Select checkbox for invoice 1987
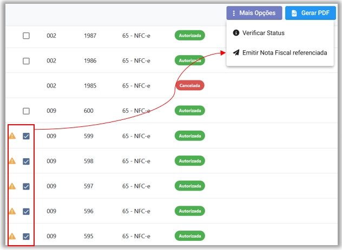 (x=26, y=36)
